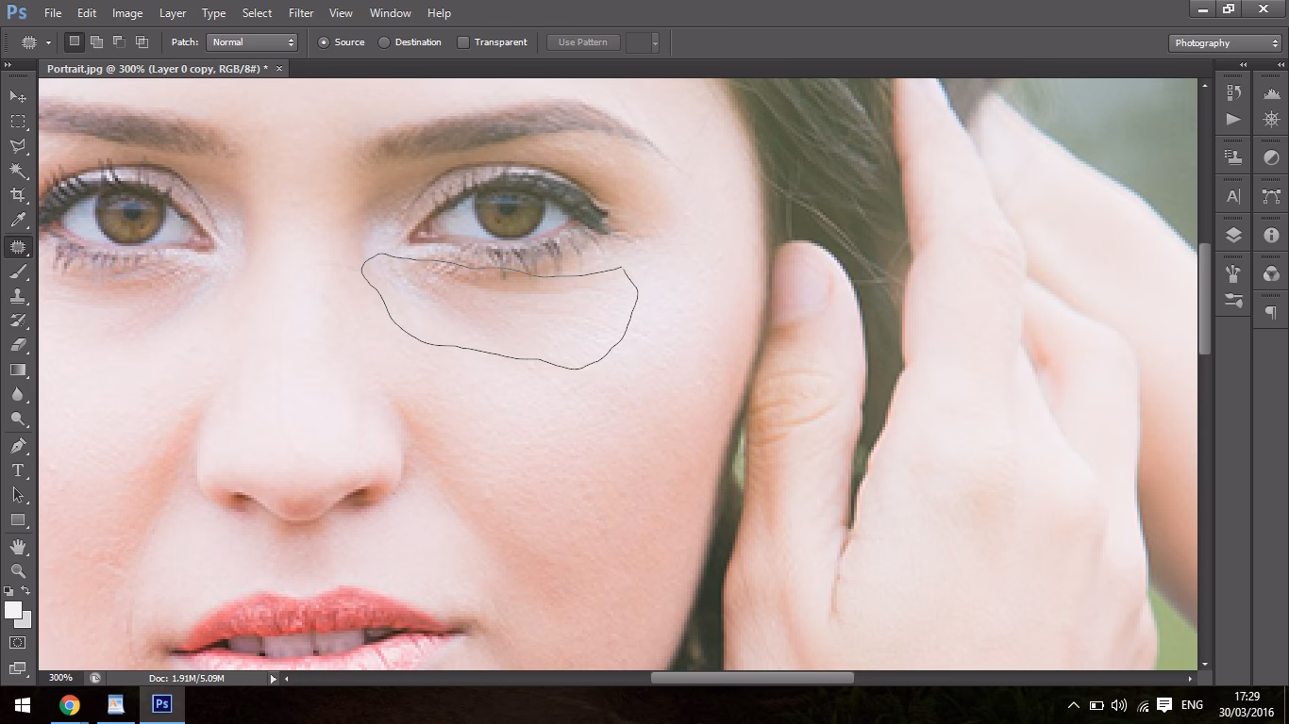Select the Brush tool
Viewport: 1289px width, 724px height.
[16, 272]
